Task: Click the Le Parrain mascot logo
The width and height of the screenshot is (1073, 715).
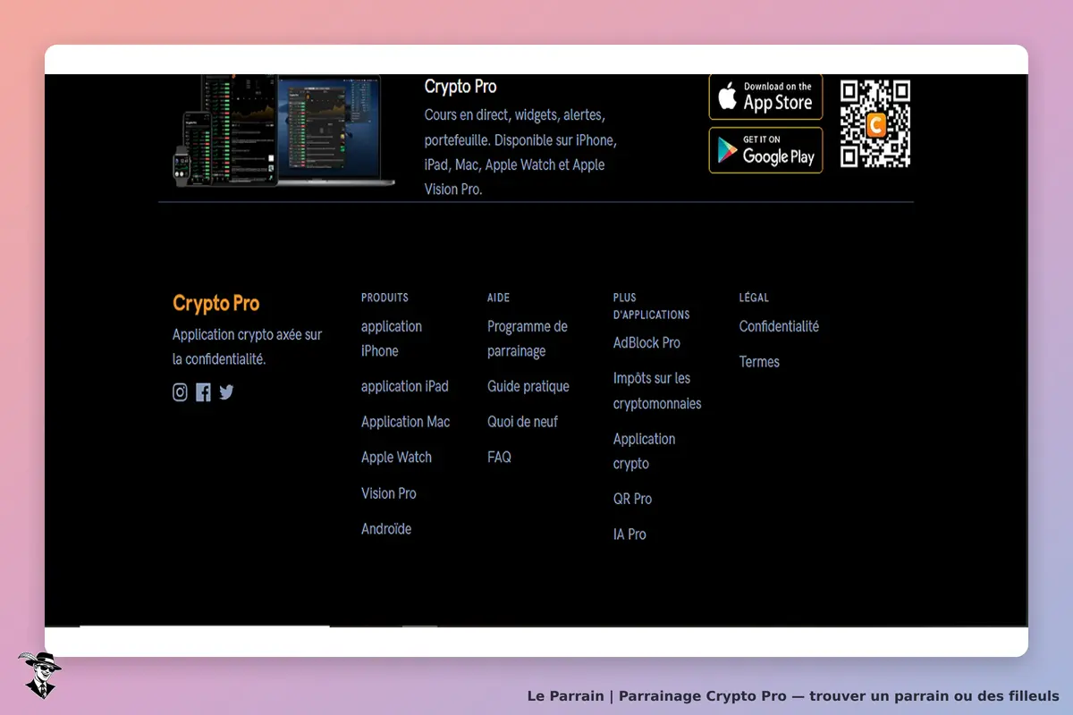Action: coord(39,675)
